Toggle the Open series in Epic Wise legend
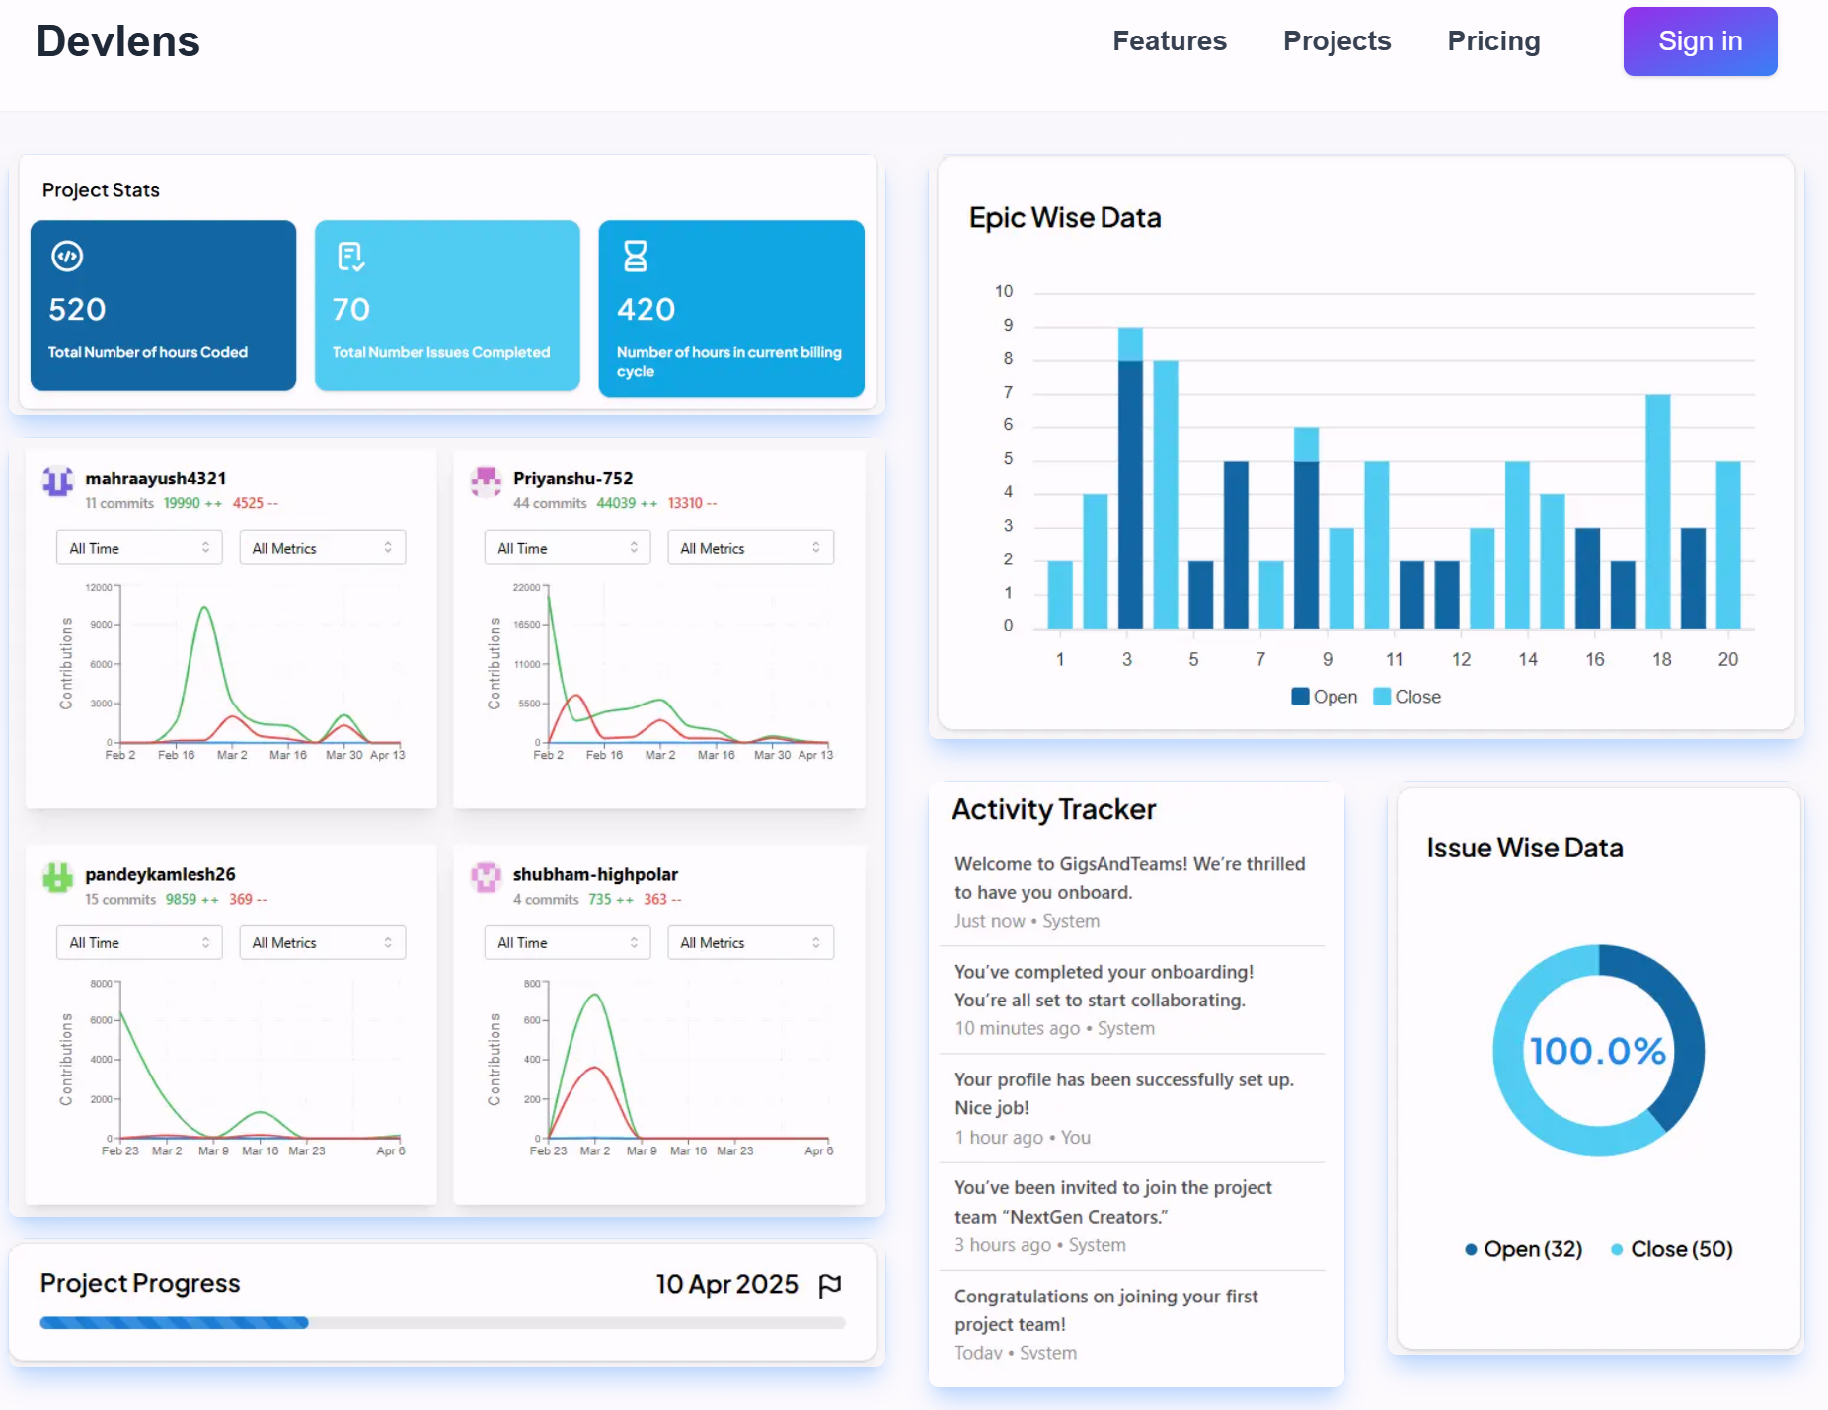This screenshot has height=1410, width=1828. (x=1325, y=697)
